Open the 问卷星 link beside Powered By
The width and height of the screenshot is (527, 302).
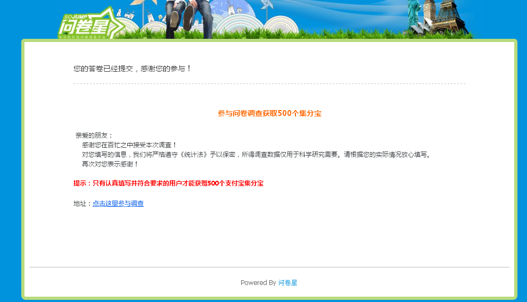tap(287, 282)
